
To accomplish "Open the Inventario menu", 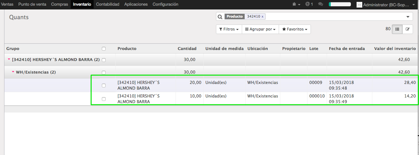I will point(82,4).
